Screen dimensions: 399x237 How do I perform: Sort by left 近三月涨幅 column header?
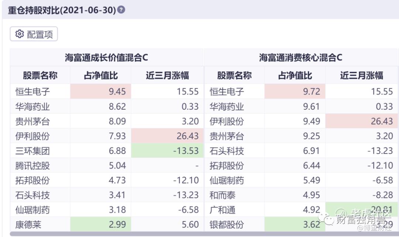click(167, 76)
